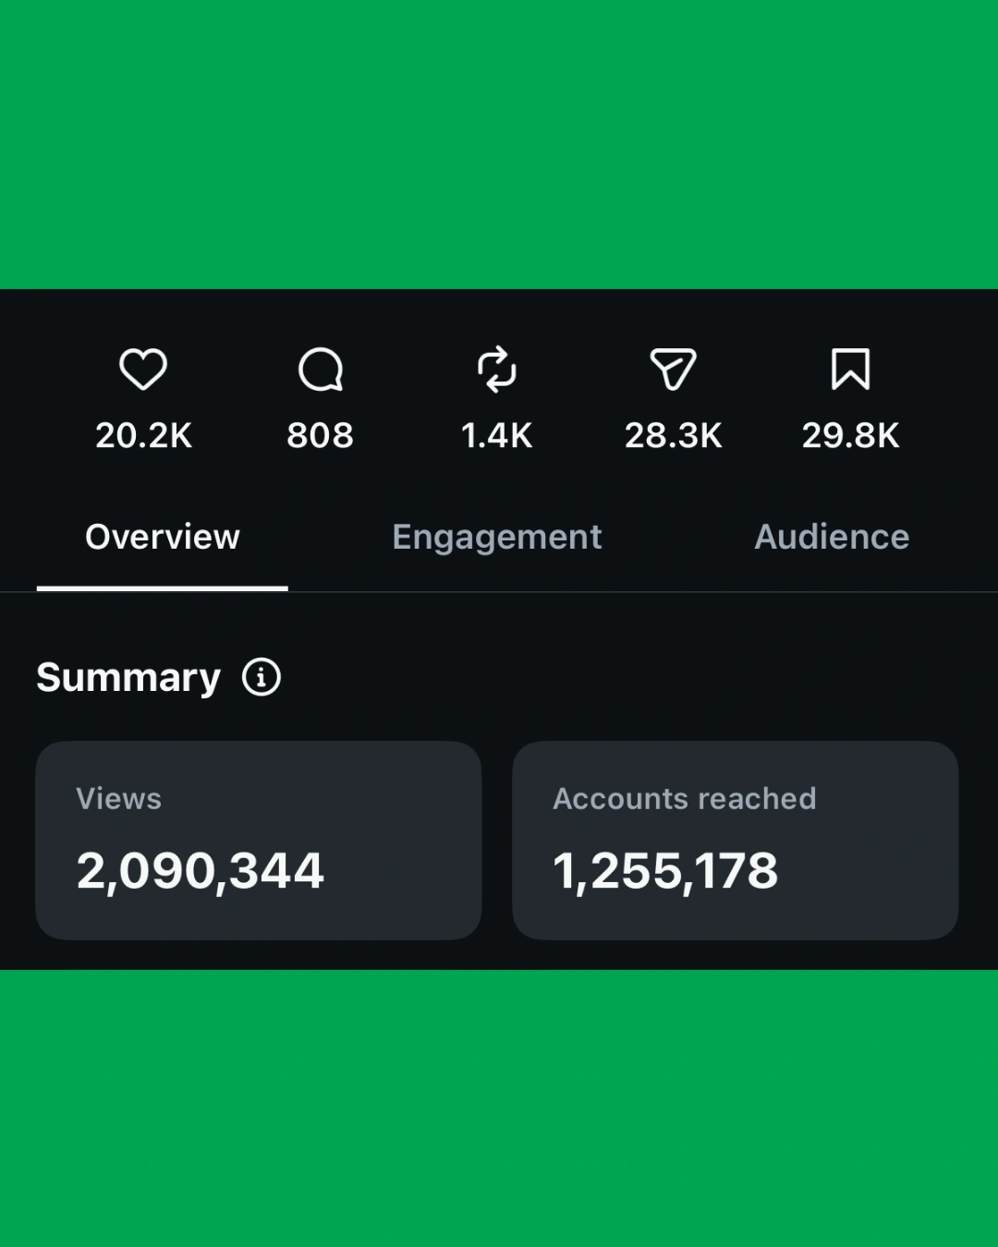This screenshot has width=998, height=1247.
Task: Open the Summary info icon
Action: [x=262, y=677]
